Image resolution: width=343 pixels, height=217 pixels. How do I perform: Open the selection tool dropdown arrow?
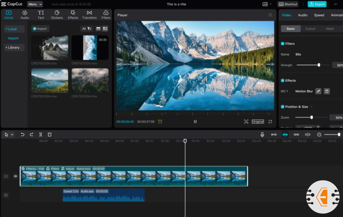pos(12,135)
